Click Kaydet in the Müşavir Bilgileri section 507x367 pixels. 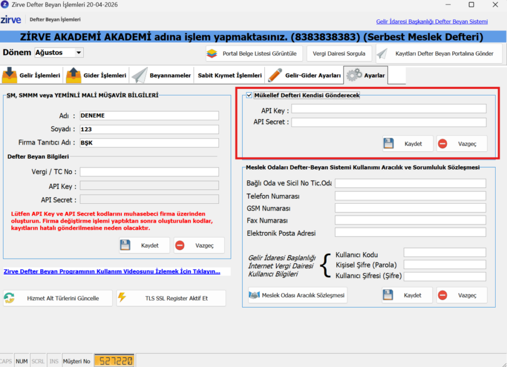pyautogui.click(x=144, y=245)
